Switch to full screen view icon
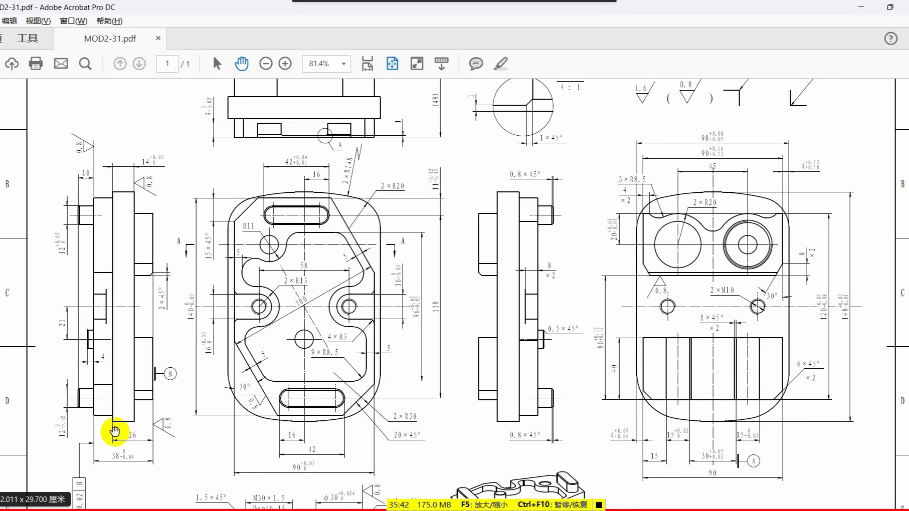This screenshot has height=511, width=909. click(x=417, y=64)
